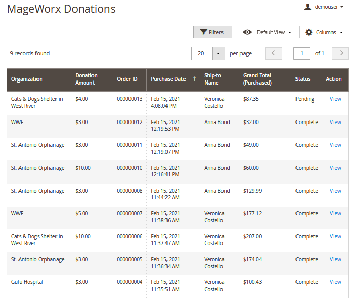Go to the next page arrow
The image size is (352, 304).
340,53
